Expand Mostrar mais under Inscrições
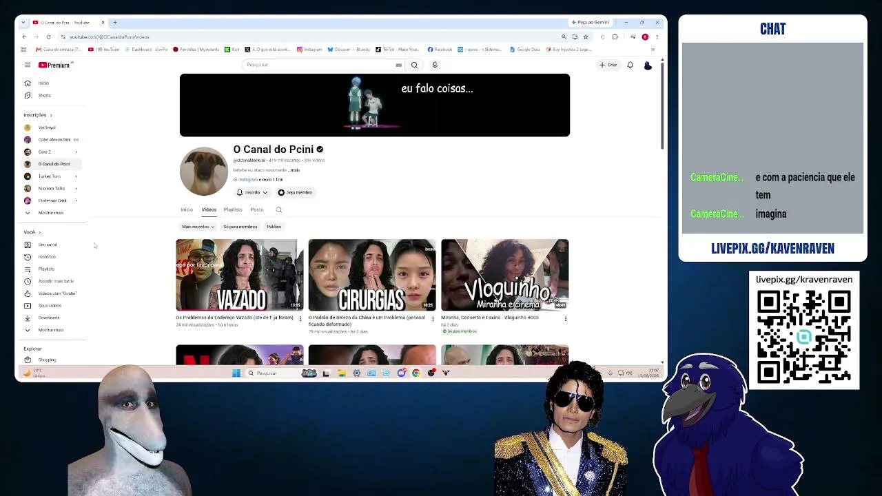882x496 pixels. (x=50, y=213)
